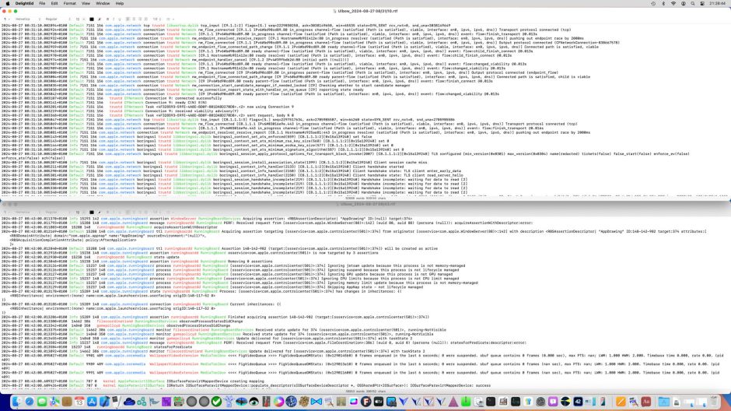
Task: Open the green checkmark app in the Dock
Action: pyautogui.click(x=216, y=402)
